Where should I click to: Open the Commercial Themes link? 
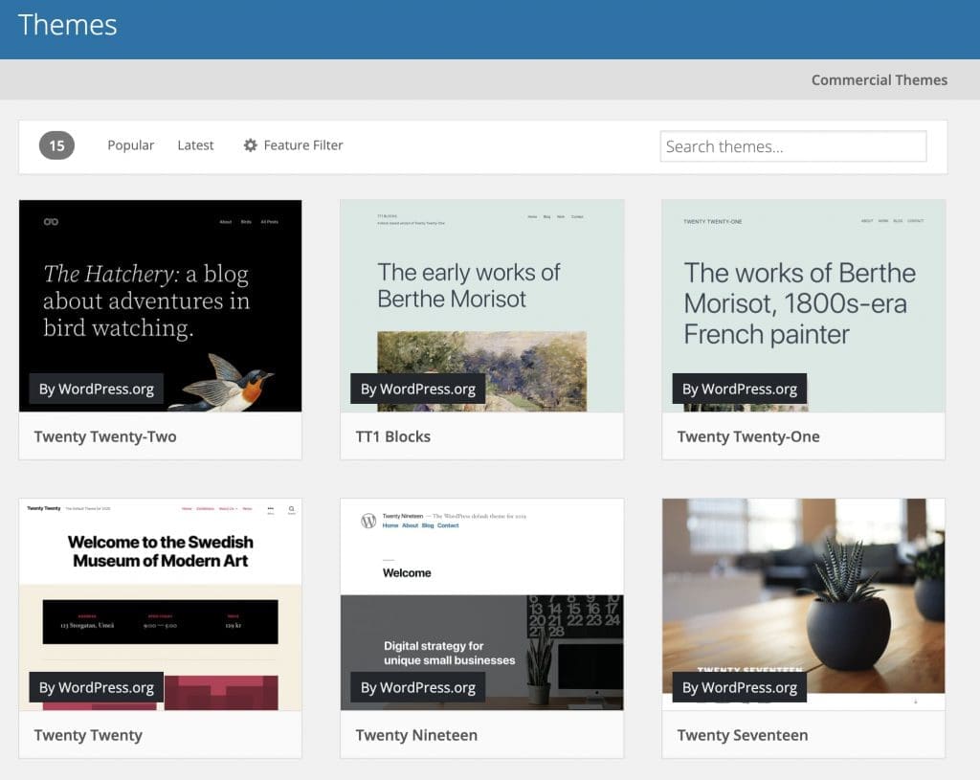point(880,80)
